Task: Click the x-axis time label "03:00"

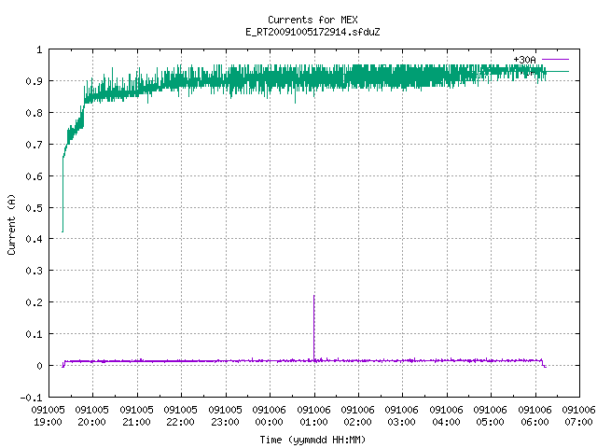Action: [402, 422]
